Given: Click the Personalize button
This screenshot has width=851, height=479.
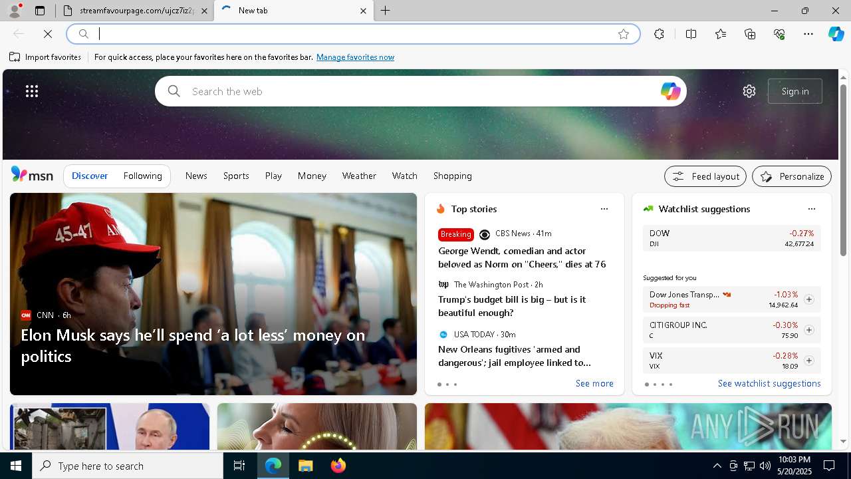Looking at the screenshot, I should point(792,176).
